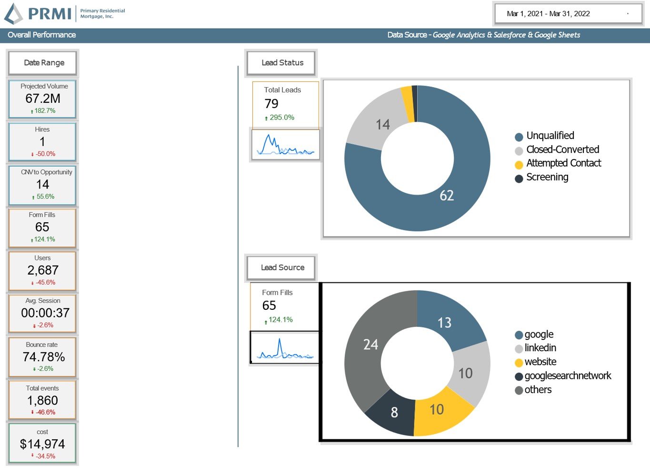The image size is (650, 475).
Task: Select the CNV to Opportunity card
Action: pos(42,185)
